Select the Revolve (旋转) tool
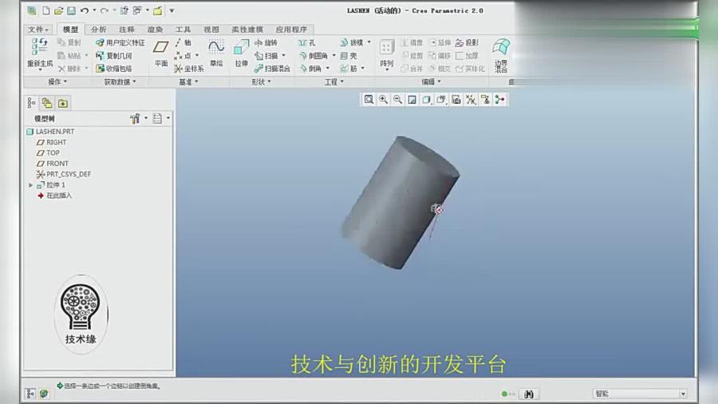The height and width of the screenshot is (404, 718). coord(266,42)
